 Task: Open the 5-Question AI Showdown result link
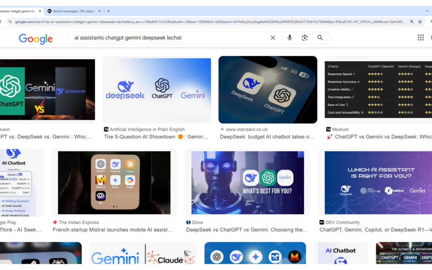tap(156, 137)
